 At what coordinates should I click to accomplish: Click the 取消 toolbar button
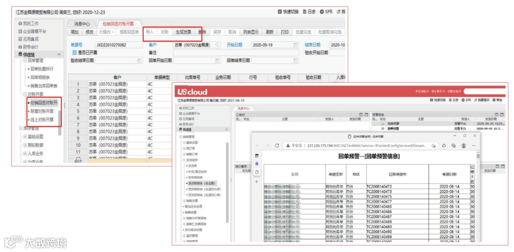(x=232, y=32)
